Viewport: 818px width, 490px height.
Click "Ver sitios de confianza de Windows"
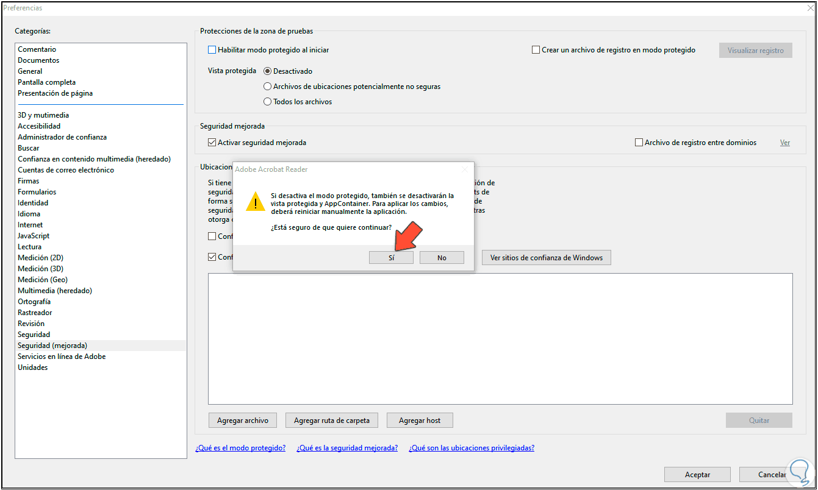pyautogui.click(x=546, y=257)
